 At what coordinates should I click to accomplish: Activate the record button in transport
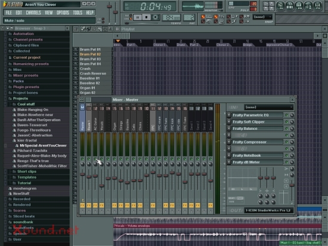[155, 17]
